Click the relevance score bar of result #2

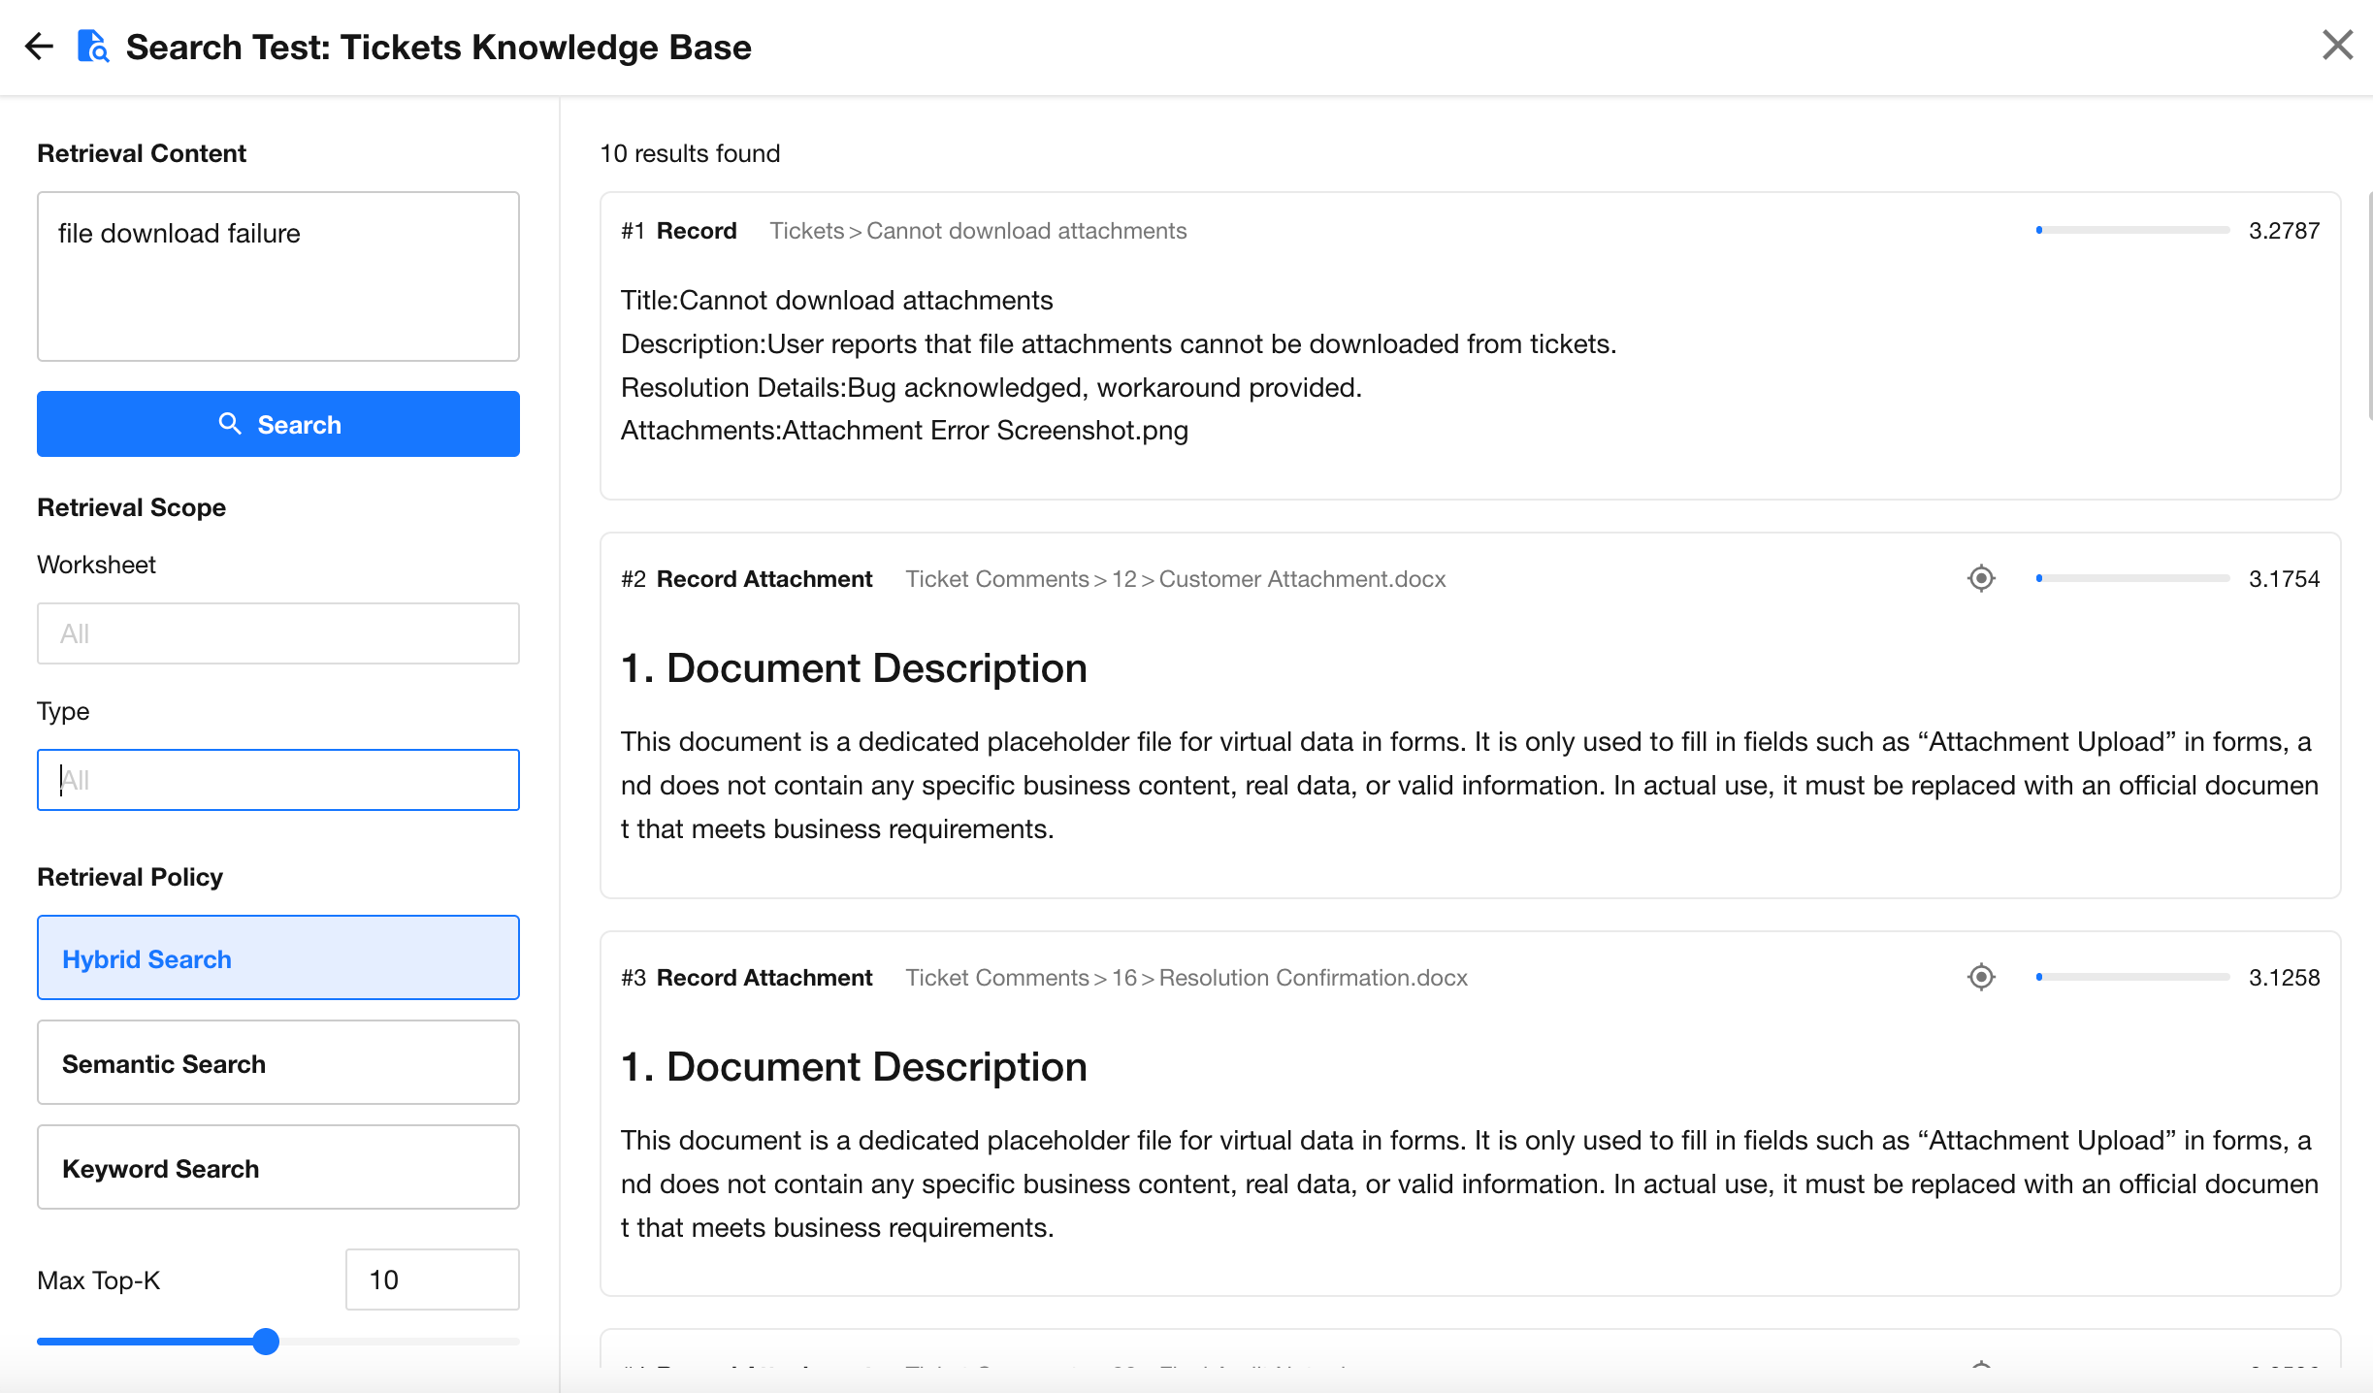point(2132,578)
